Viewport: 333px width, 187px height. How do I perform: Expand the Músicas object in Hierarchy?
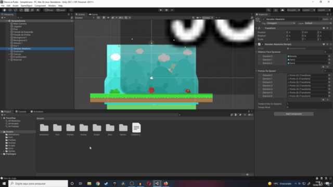point(9,60)
